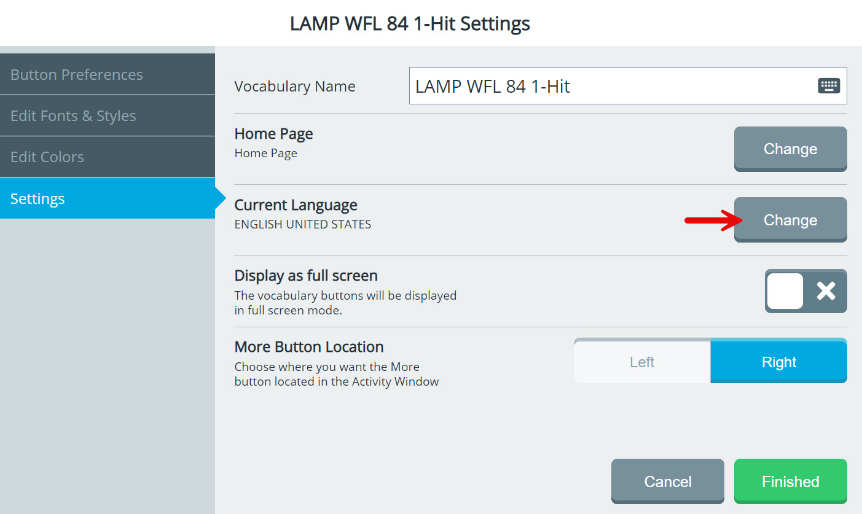The height and width of the screenshot is (514, 862).
Task: Click the Home Page heading text
Action: click(273, 134)
